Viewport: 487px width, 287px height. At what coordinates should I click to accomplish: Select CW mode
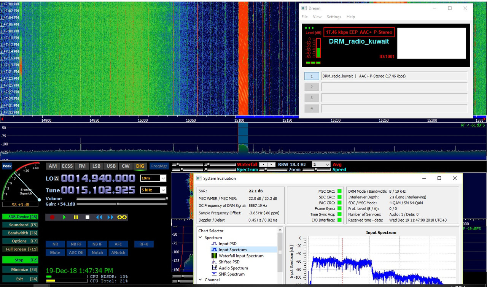[125, 166]
